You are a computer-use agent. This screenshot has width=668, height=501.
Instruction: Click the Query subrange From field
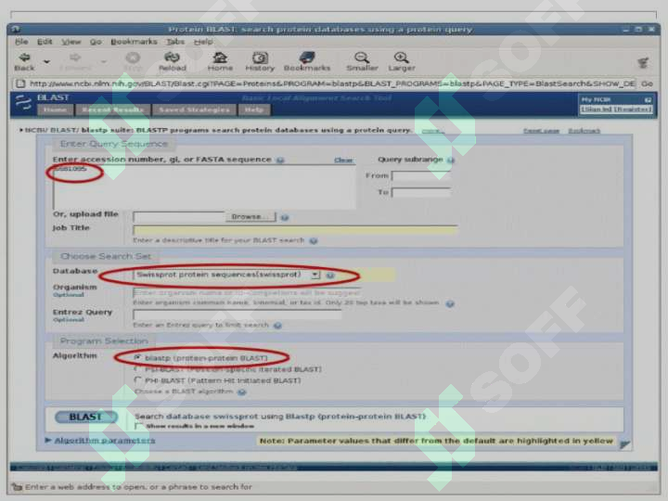[x=421, y=175]
